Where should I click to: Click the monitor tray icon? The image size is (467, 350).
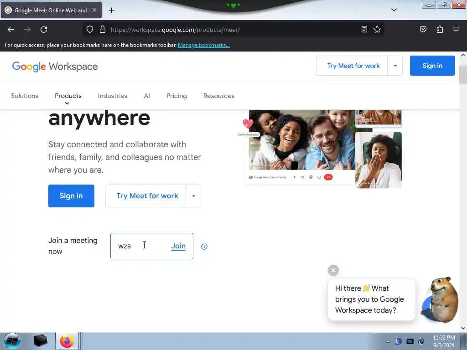point(410,341)
